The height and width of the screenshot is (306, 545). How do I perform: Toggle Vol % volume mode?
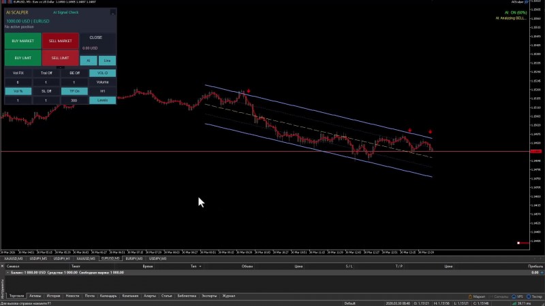click(18, 91)
